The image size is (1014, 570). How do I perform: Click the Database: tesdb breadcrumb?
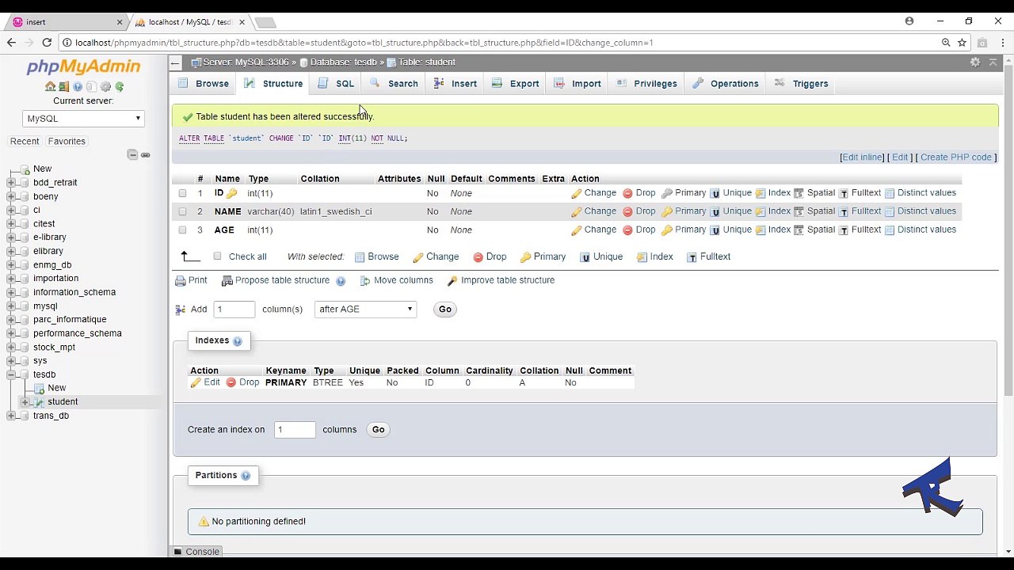point(343,62)
